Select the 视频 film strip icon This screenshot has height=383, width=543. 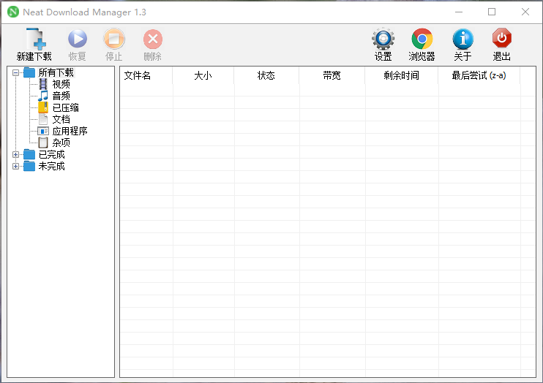[x=43, y=84]
